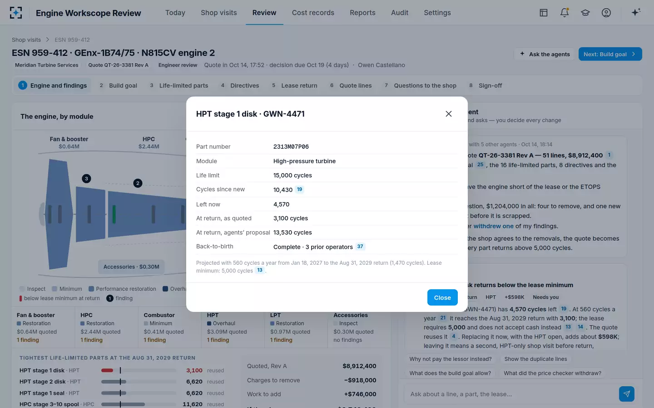
Task: Click the HPC stage 3–10 spool life bar
Action: coord(139,404)
